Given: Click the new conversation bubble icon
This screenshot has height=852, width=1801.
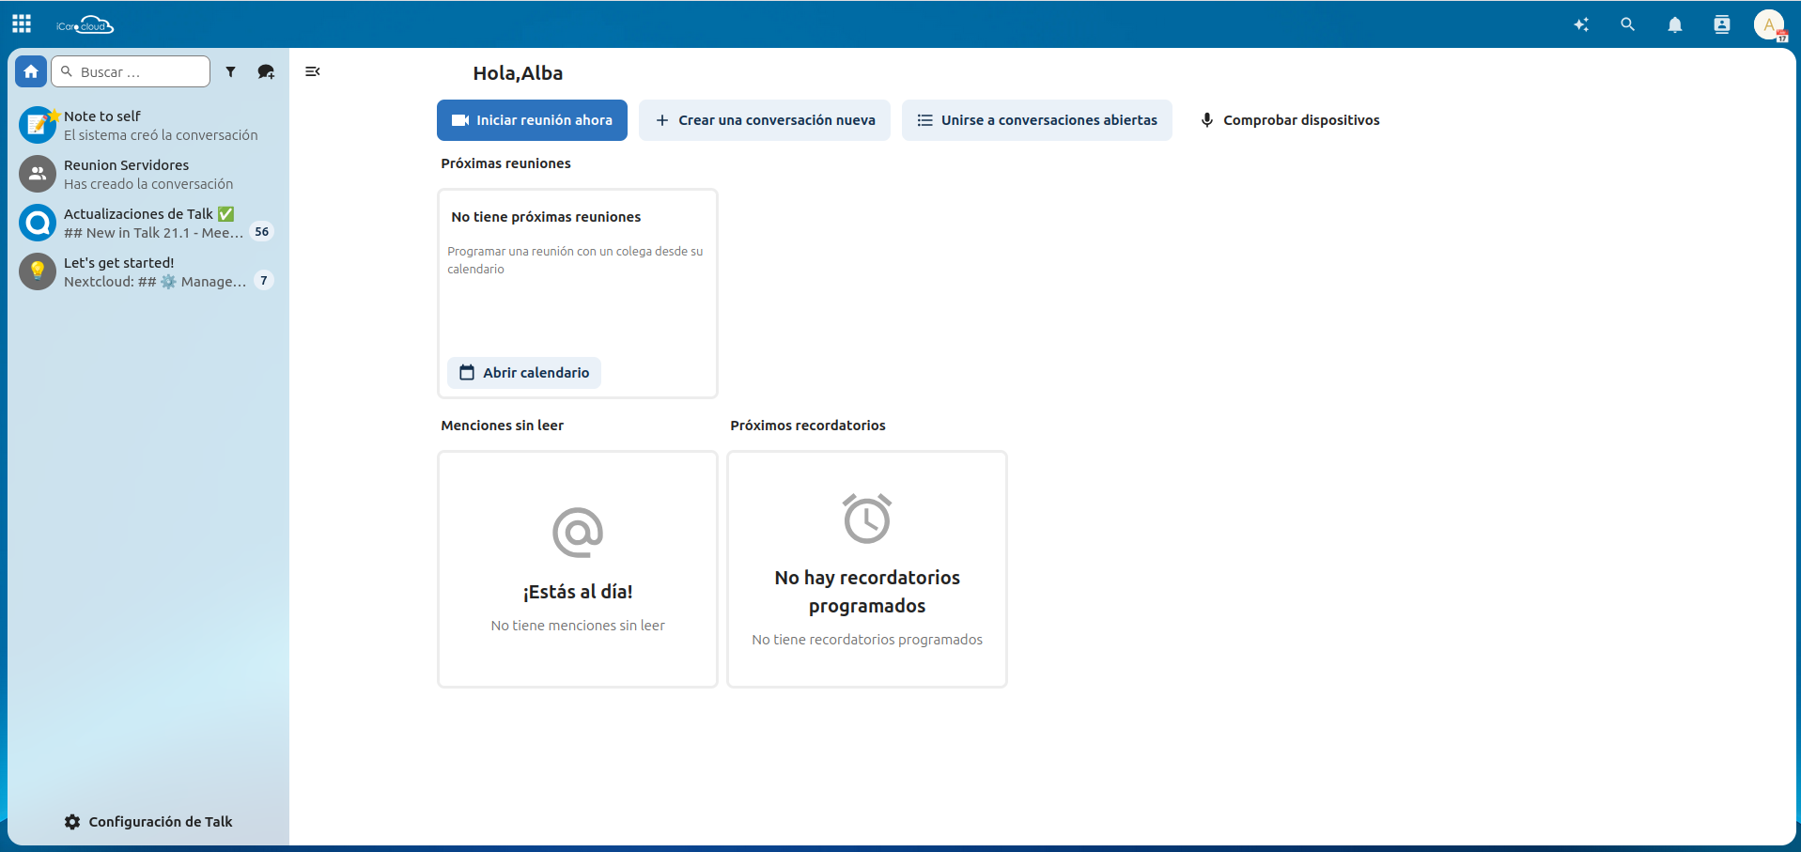Looking at the screenshot, I should 266,71.
